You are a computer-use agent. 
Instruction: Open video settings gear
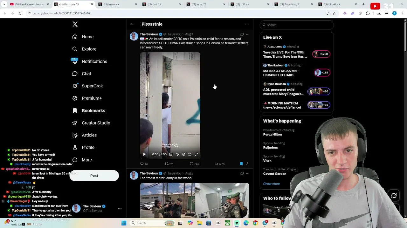[183, 154]
